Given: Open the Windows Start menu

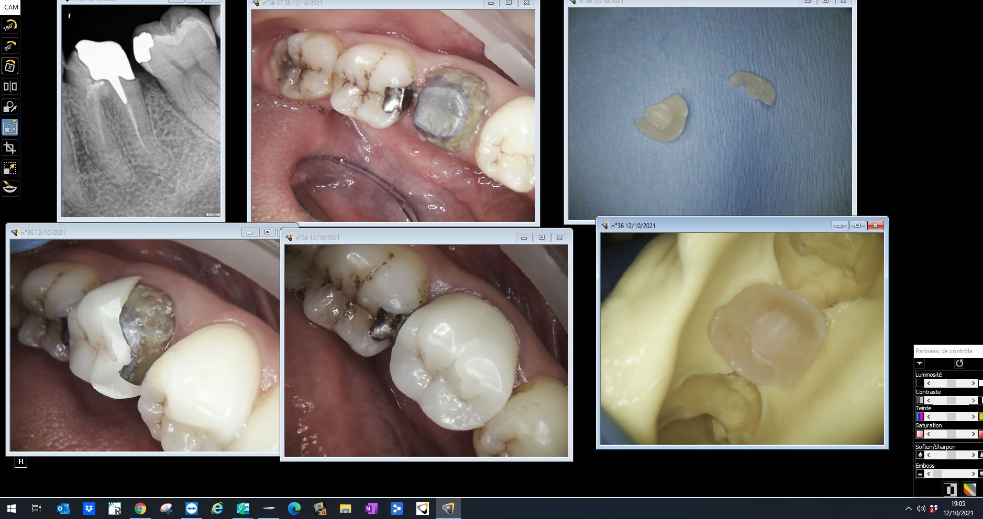Looking at the screenshot, I should [x=11, y=509].
